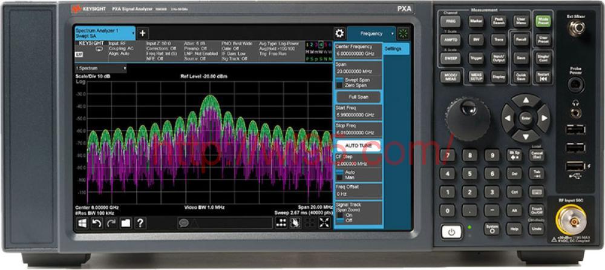This screenshot has height=270, width=605.
Task: Toggle CF Step Auto/Man switch
Action: coord(339,174)
